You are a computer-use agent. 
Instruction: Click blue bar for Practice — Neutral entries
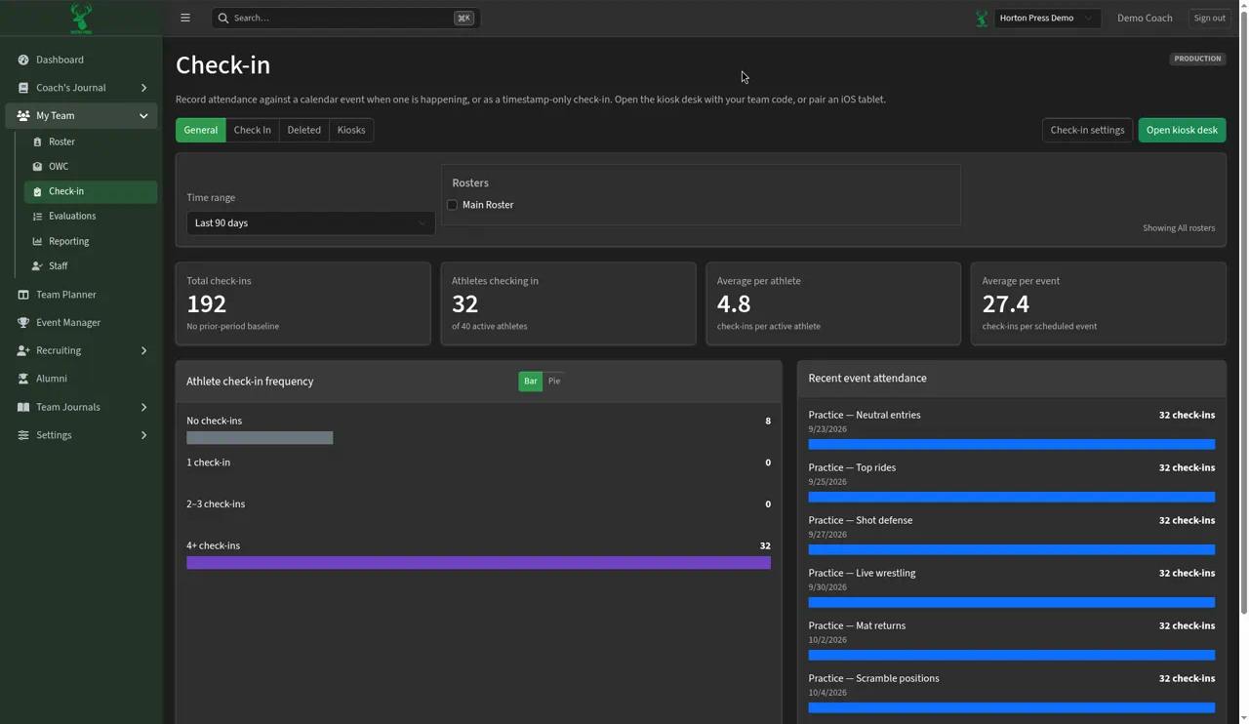coord(1012,444)
